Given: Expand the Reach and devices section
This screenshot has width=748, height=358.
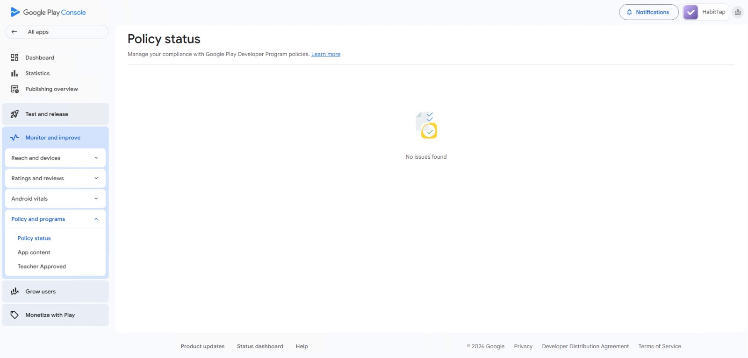Looking at the screenshot, I should (55, 158).
